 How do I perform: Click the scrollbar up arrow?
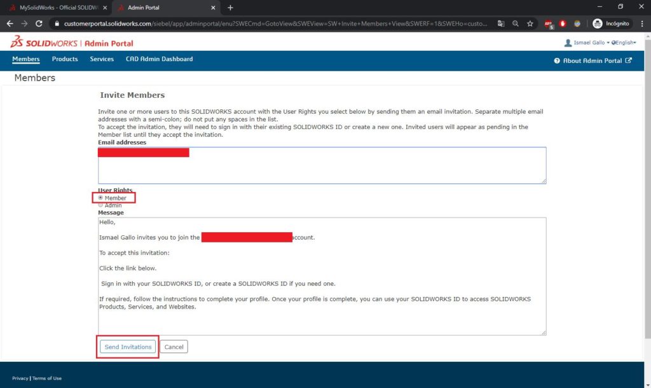(647, 36)
